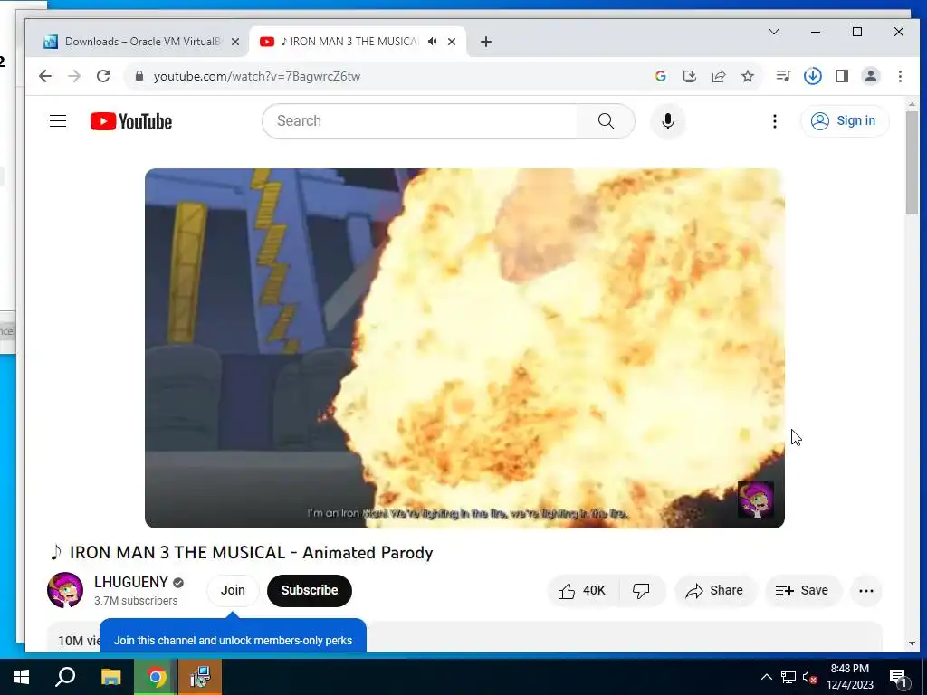Close the Iron Man 3 YouTube tab
This screenshot has width=927, height=695.
click(452, 42)
